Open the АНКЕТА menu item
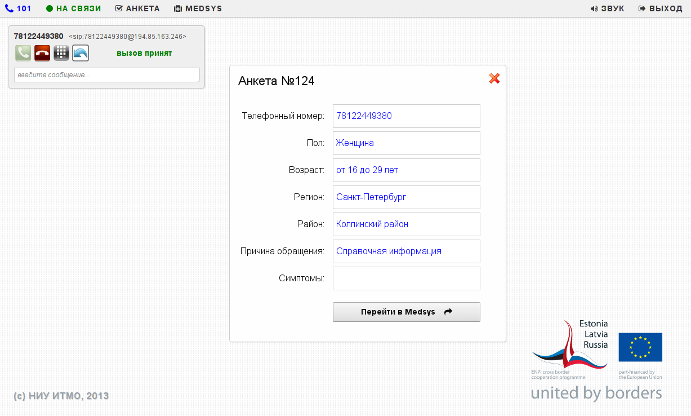This screenshot has width=691, height=416. (x=137, y=8)
